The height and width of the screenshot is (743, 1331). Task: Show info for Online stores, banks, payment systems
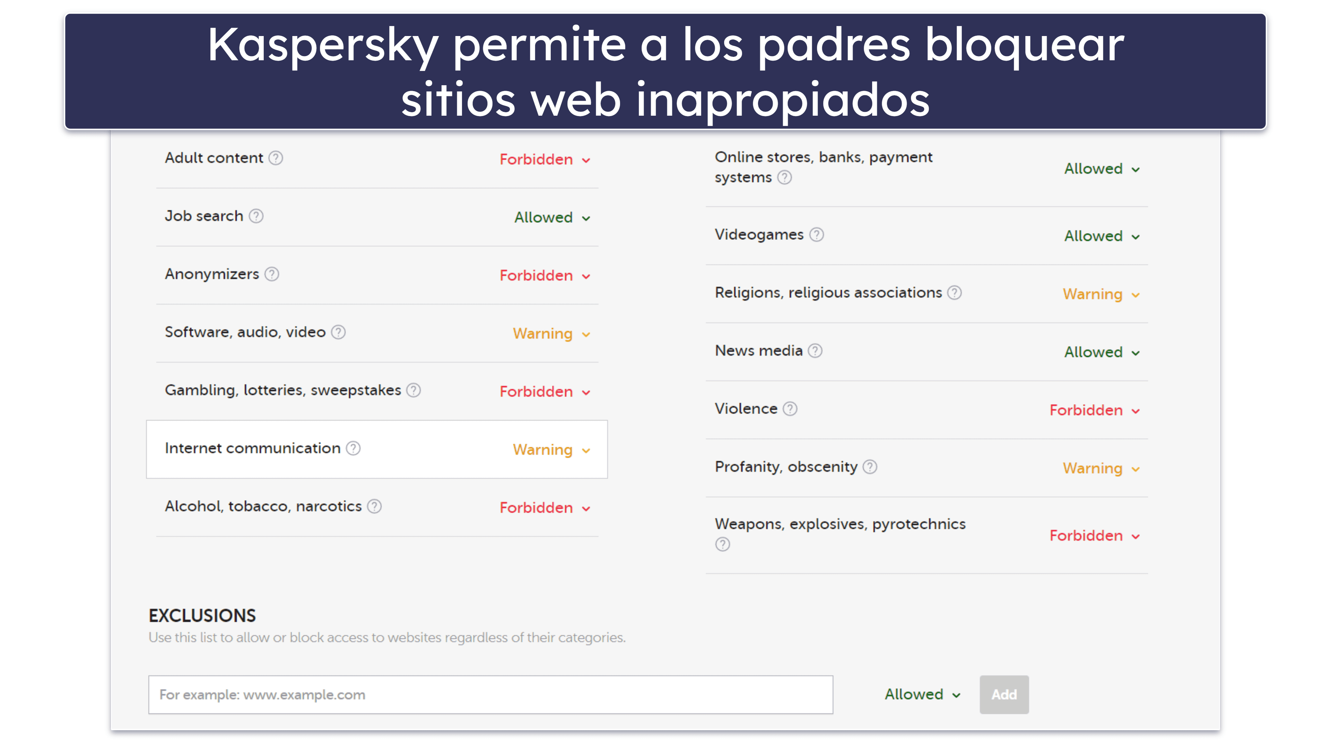[785, 178]
